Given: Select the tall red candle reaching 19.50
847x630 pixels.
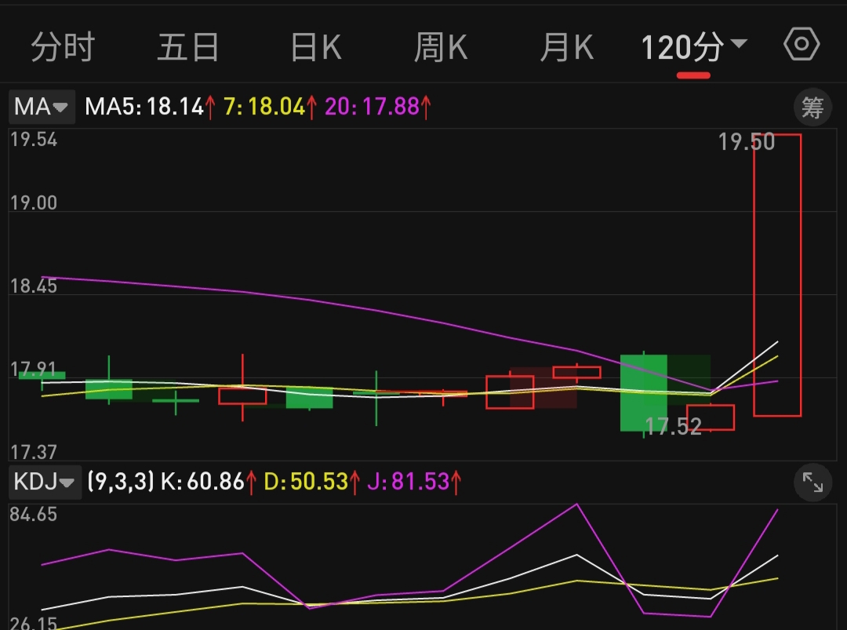Looking at the screenshot, I should pyautogui.click(x=777, y=275).
